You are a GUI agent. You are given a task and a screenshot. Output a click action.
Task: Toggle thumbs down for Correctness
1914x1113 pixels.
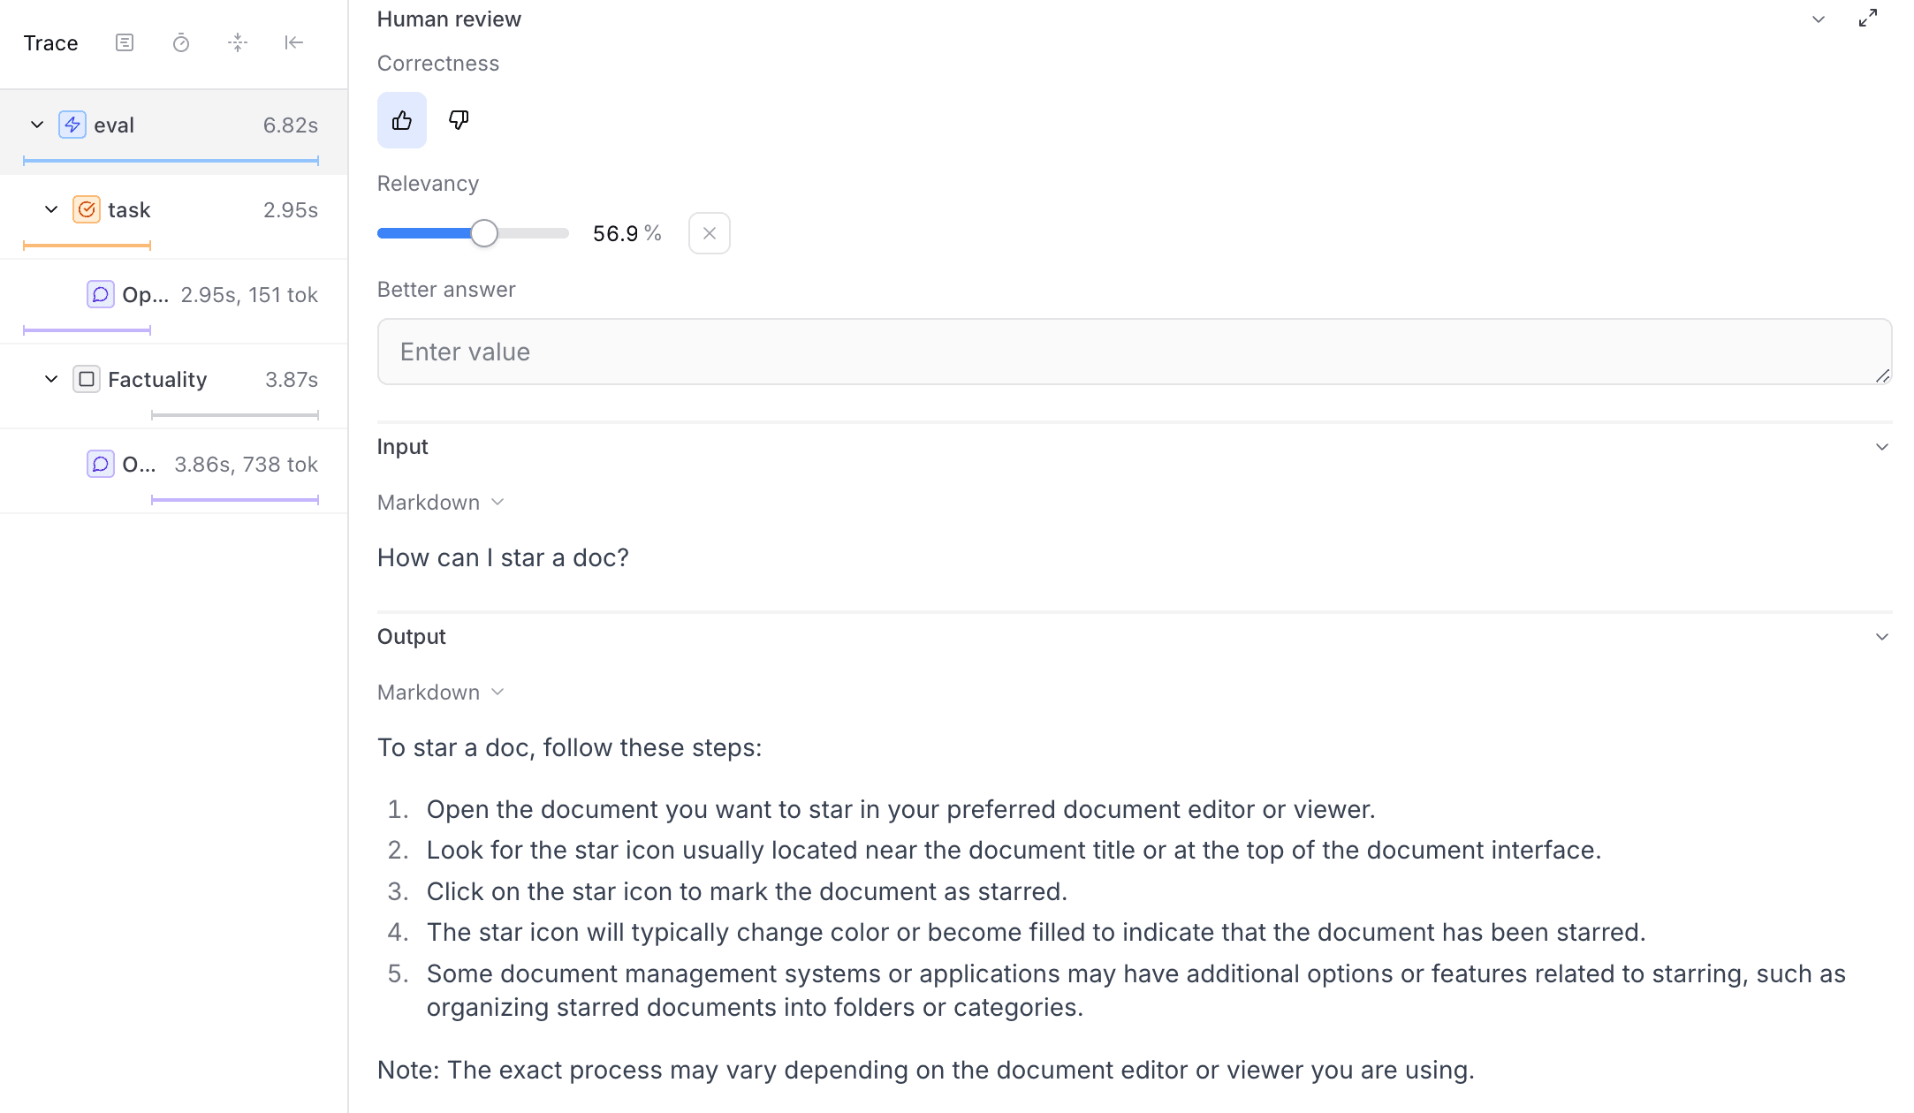pyautogui.click(x=459, y=120)
